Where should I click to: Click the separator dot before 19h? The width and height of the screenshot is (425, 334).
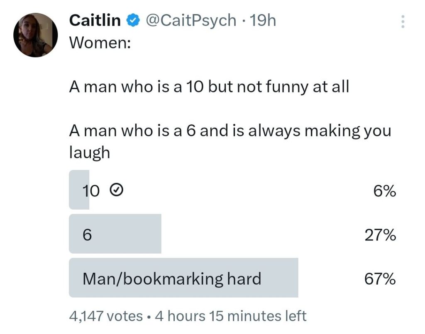244,21
